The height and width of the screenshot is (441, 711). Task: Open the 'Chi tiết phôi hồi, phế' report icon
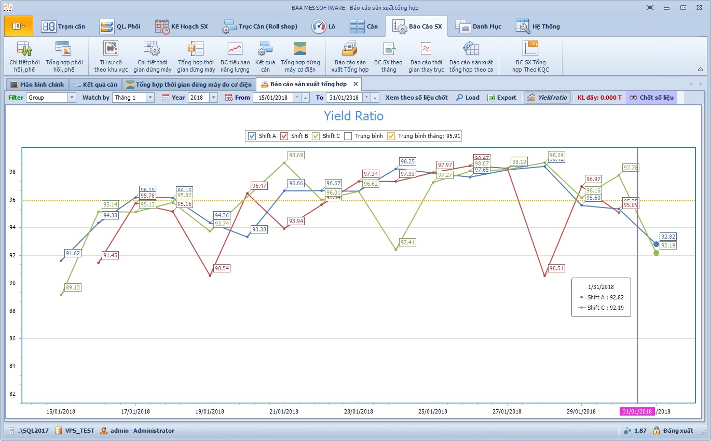point(24,49)
